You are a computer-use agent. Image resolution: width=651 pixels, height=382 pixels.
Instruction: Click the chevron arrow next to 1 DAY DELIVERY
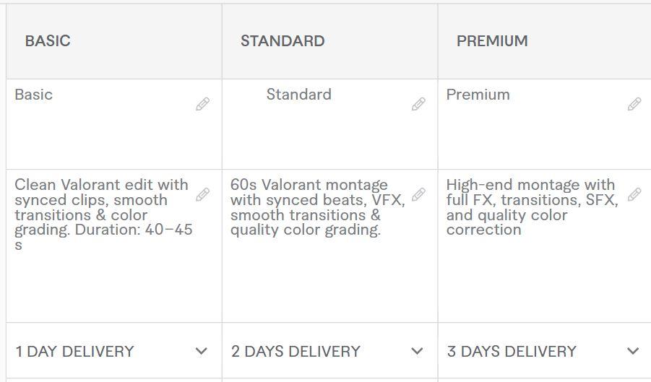click(x=202, y=352)
